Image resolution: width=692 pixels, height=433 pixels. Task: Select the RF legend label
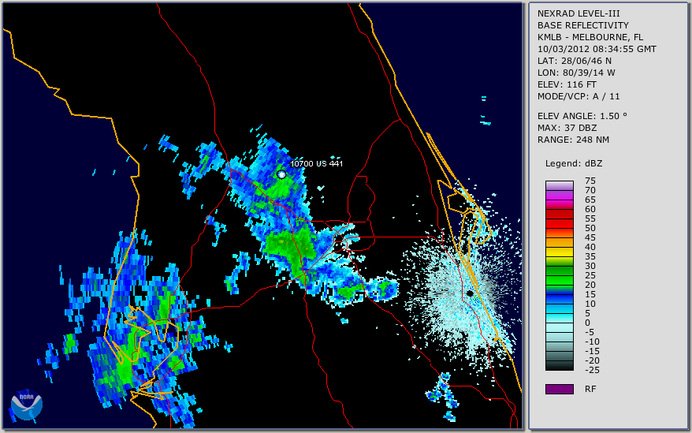[x=590, y=390]
